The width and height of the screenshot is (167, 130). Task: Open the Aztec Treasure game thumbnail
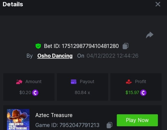18,120
